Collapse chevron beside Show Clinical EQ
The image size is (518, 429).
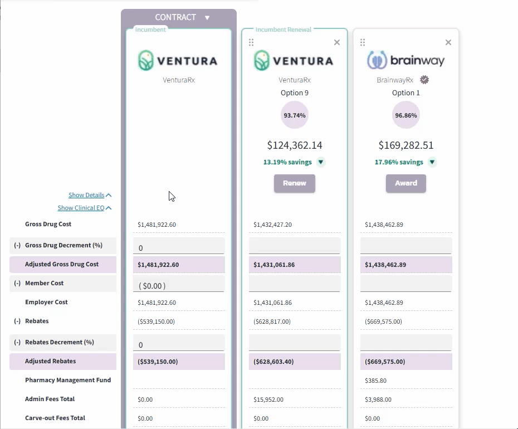[x=109, y=208]
